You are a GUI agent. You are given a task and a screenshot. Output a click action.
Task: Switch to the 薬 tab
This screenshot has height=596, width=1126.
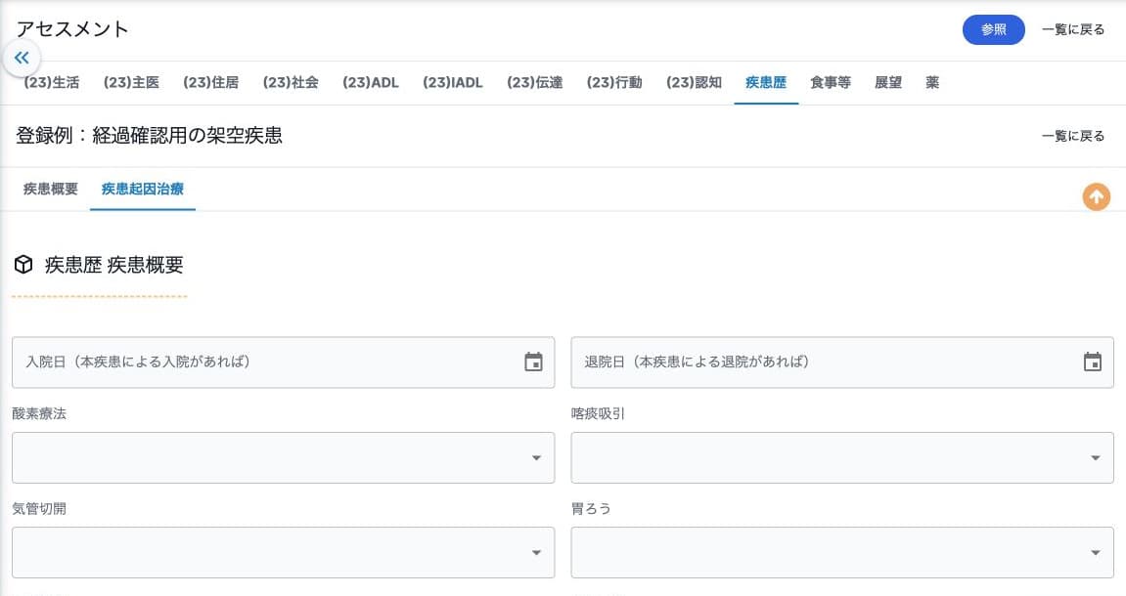point(932,82)
